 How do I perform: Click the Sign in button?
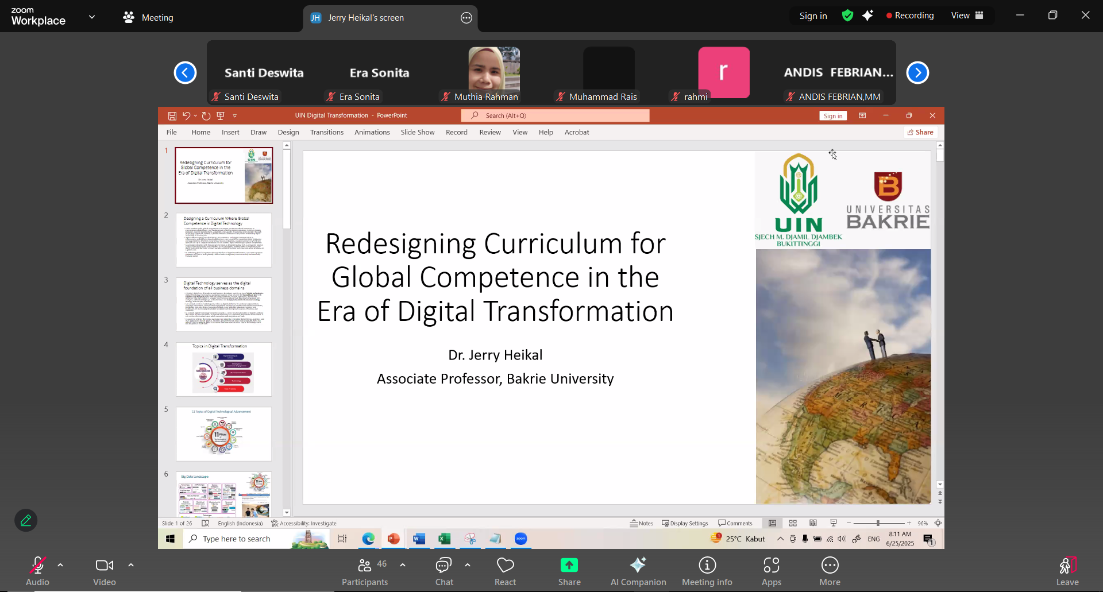click(813, 16)
